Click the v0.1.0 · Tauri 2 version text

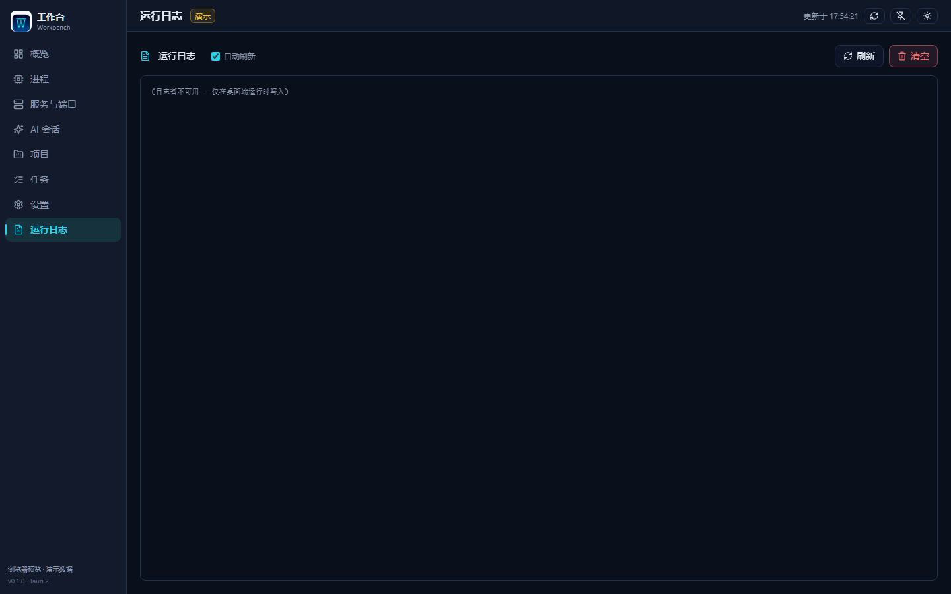(x=28, y=581)
